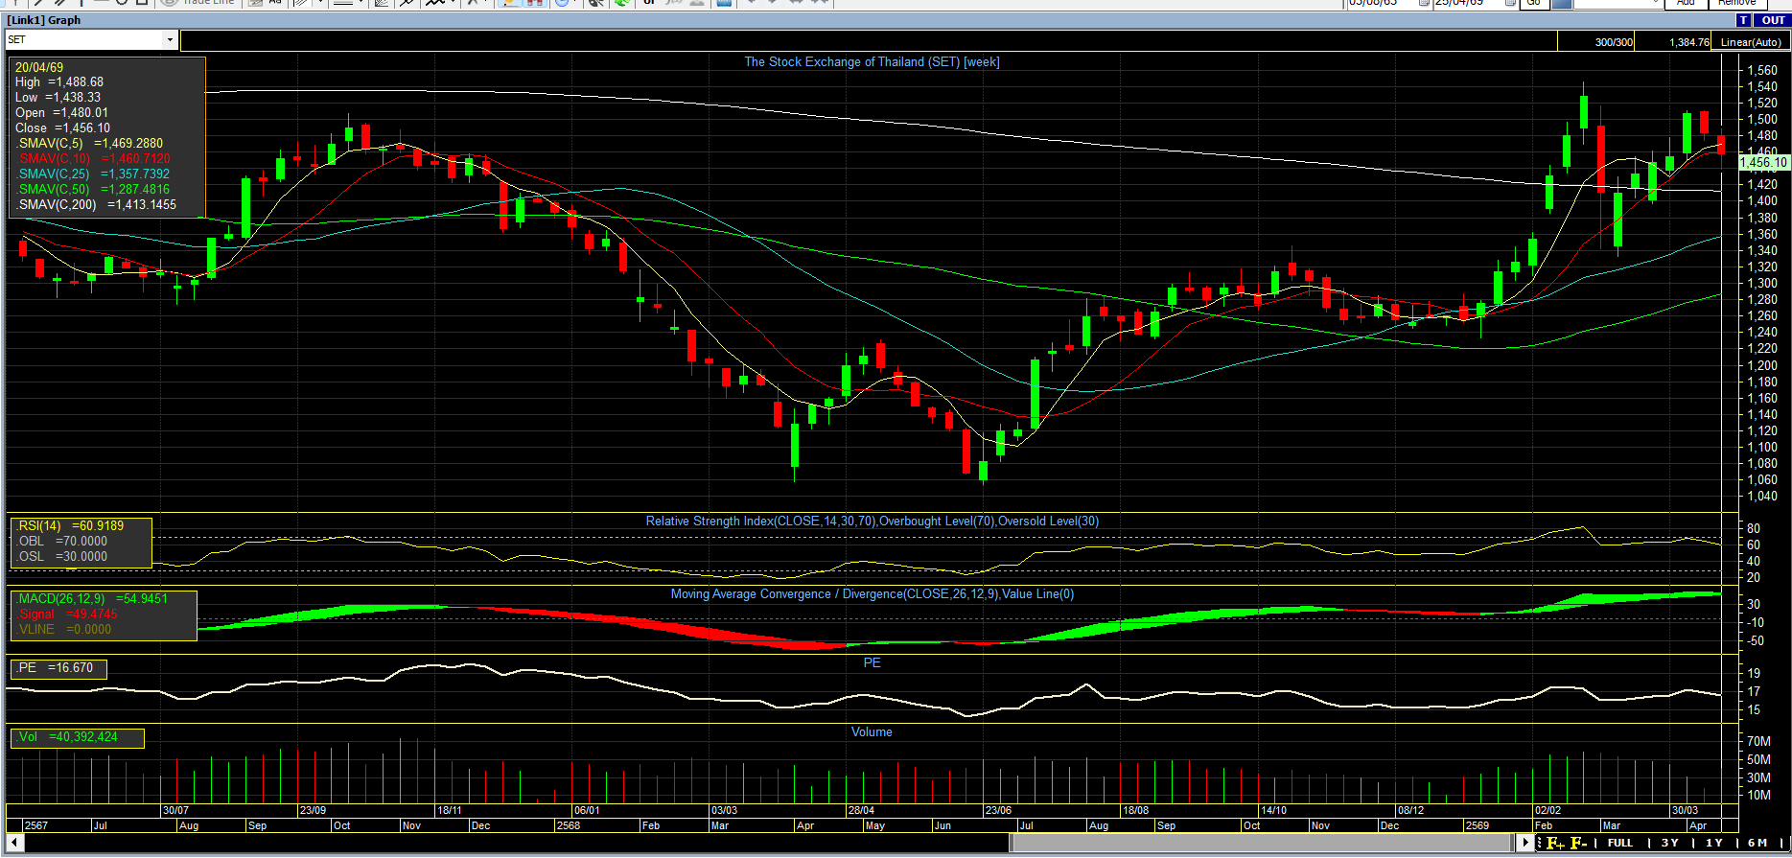Zoom in with the F+ icon
Screen dimensions: 1792x858
[1554, 843]
